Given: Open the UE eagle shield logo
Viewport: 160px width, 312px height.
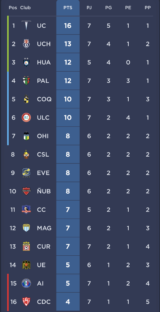Looking at the screenshot, I should point(26,265).
